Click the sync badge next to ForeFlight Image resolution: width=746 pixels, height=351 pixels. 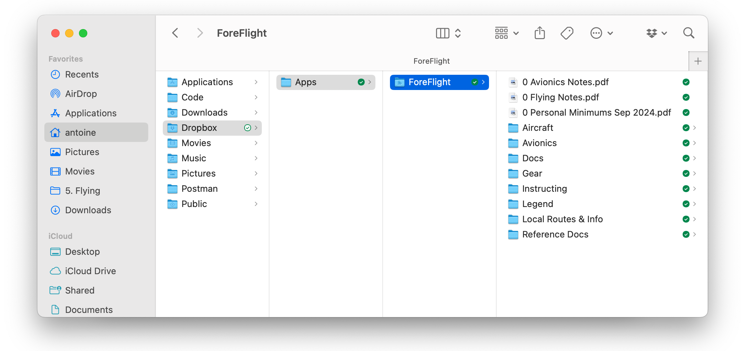474,82
